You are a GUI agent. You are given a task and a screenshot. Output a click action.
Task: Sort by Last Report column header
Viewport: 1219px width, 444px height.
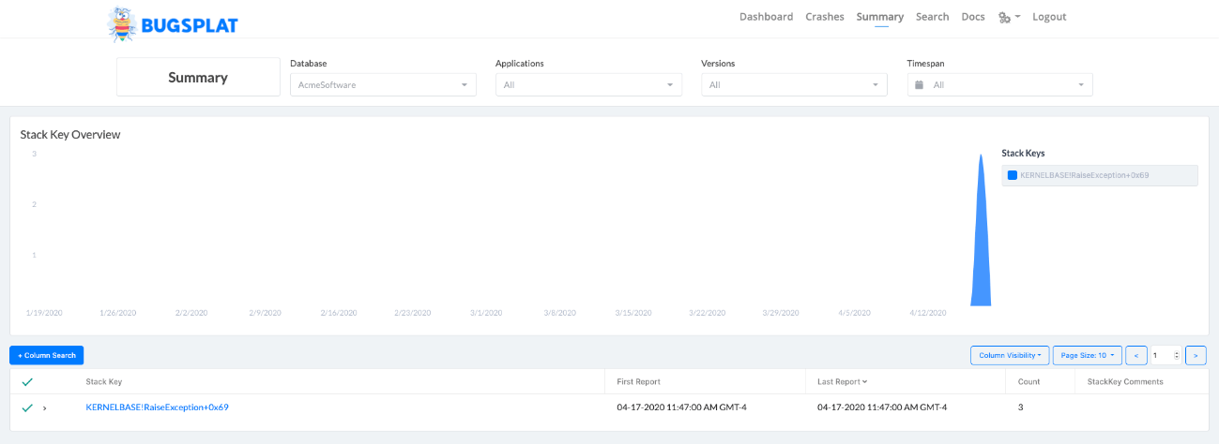pyautogui.click(x=842, y=381)
